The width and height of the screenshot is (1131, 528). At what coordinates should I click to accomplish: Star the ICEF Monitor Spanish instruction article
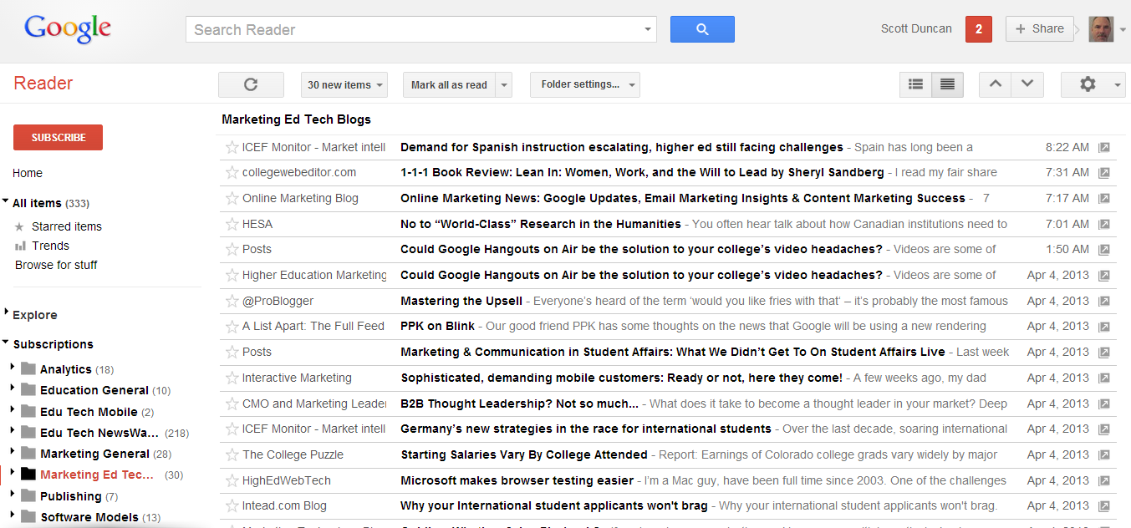coord(231,147)
